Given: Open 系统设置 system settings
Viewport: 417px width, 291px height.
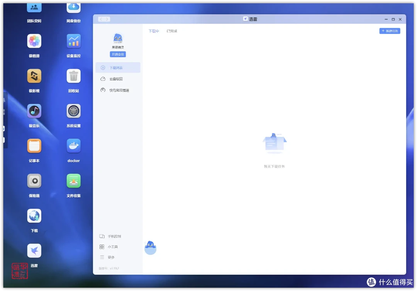Looking at the screenshot, I should tap(73, 111).
